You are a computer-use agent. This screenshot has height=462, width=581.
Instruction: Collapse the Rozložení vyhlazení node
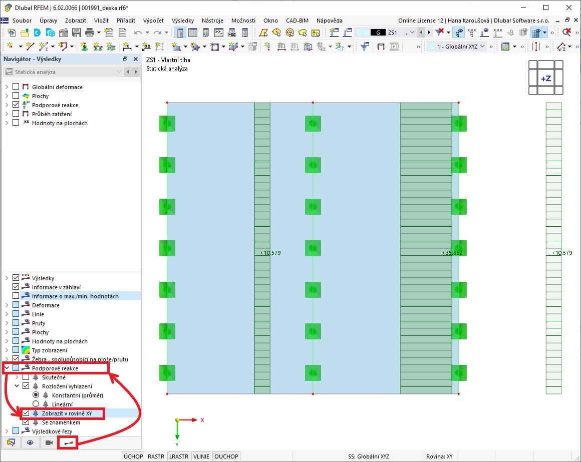click(17, 386)
